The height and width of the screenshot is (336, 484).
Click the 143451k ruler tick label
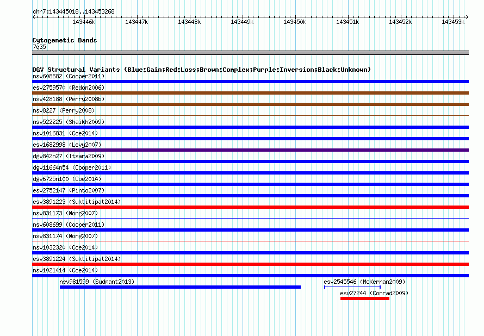coord(348,22)
